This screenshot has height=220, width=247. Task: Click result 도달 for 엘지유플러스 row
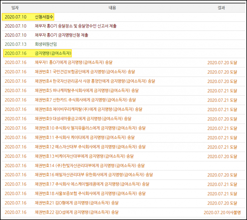click(222, 128)
